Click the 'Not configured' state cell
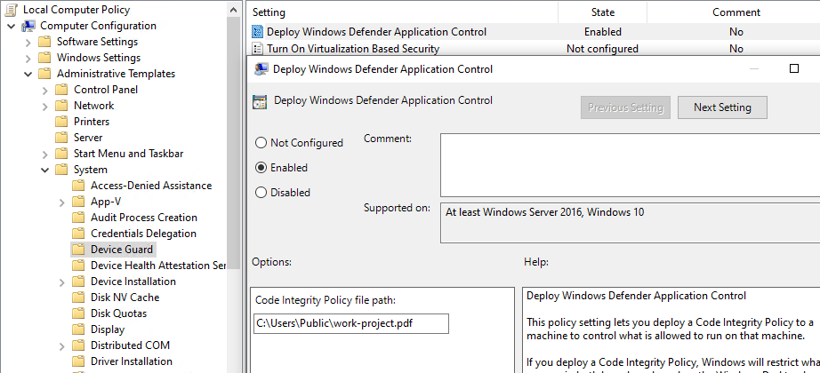 coord(602,49)
